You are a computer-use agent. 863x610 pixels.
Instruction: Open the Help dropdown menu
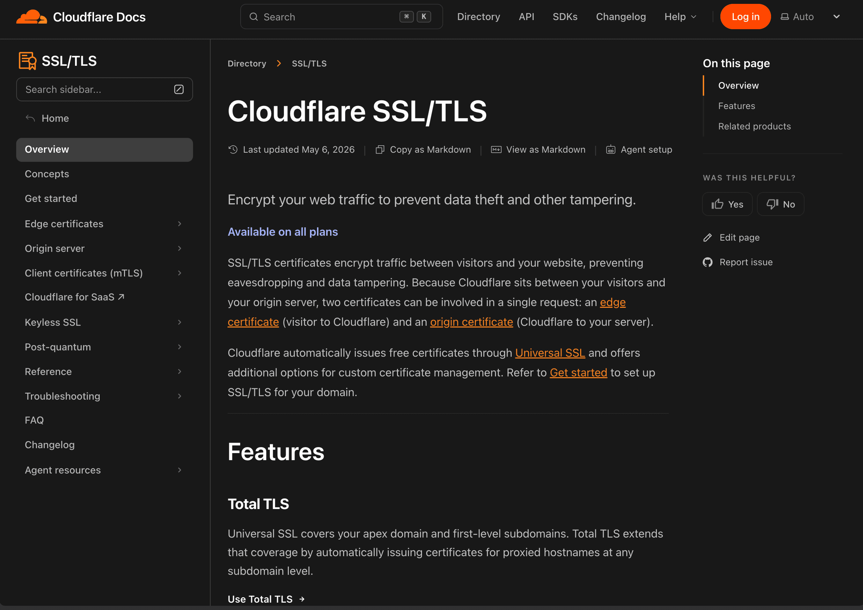(x=681, y=17)
